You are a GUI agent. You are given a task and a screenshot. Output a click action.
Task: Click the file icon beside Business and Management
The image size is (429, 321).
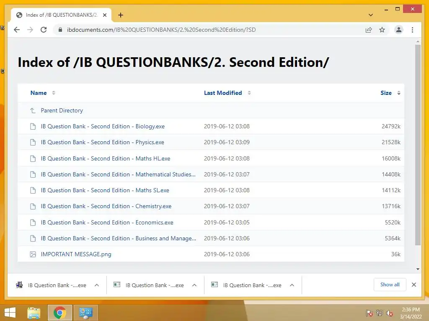(x=33, y=238)
